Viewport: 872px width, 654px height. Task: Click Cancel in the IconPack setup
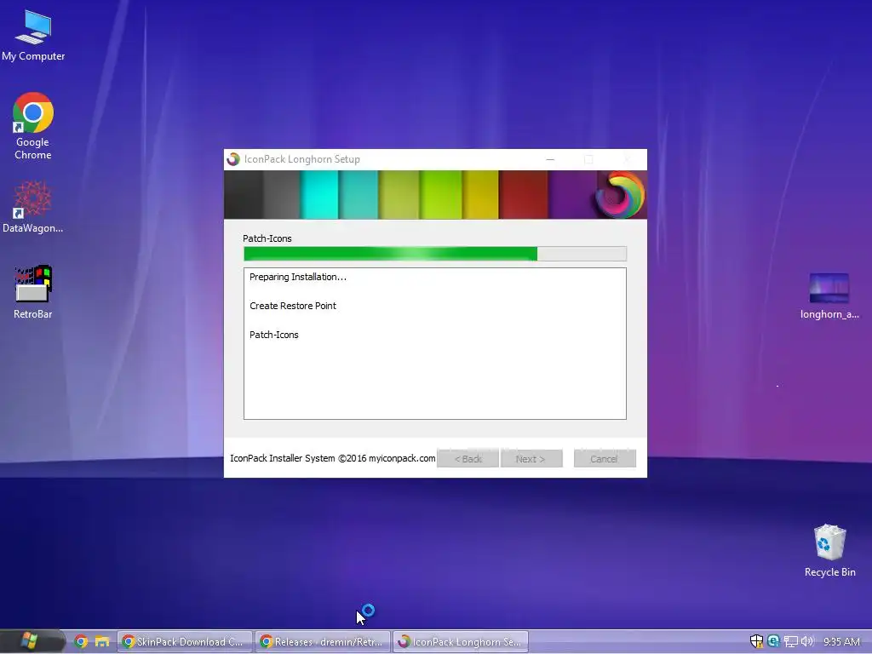tap(605, 459)
